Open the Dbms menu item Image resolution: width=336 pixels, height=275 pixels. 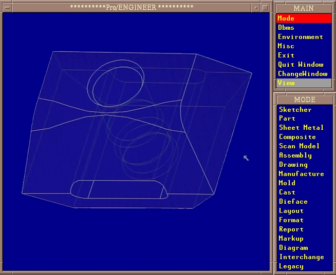tap(304, 28)
